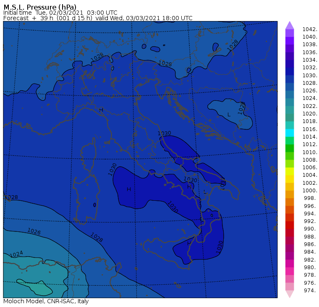
Task: Pick the cyan legend swatch between 1014 and 1016
Action: point(290,133)
